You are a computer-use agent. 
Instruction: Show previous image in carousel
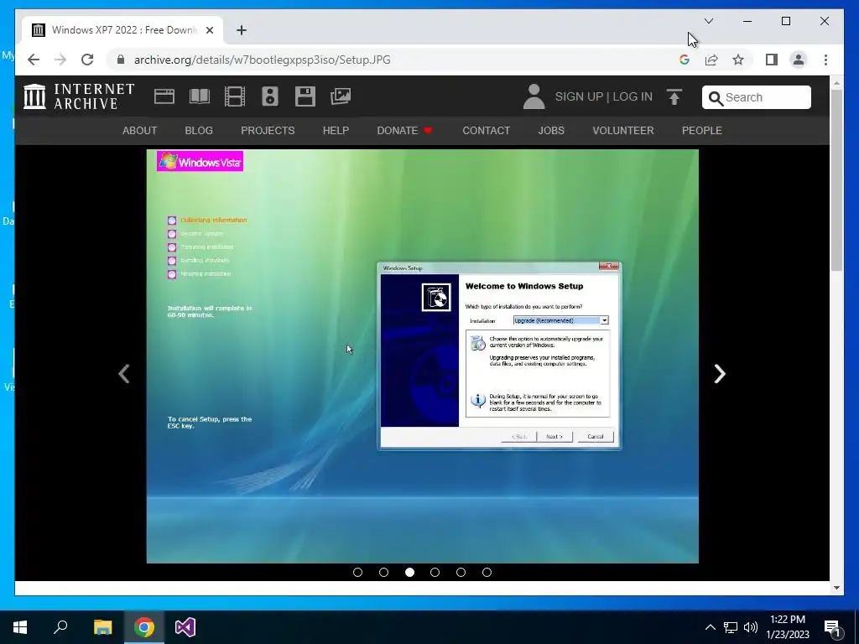[124, 374]
